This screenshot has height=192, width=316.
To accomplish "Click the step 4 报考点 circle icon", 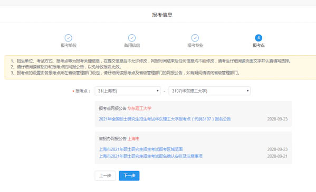I will 258,38.
